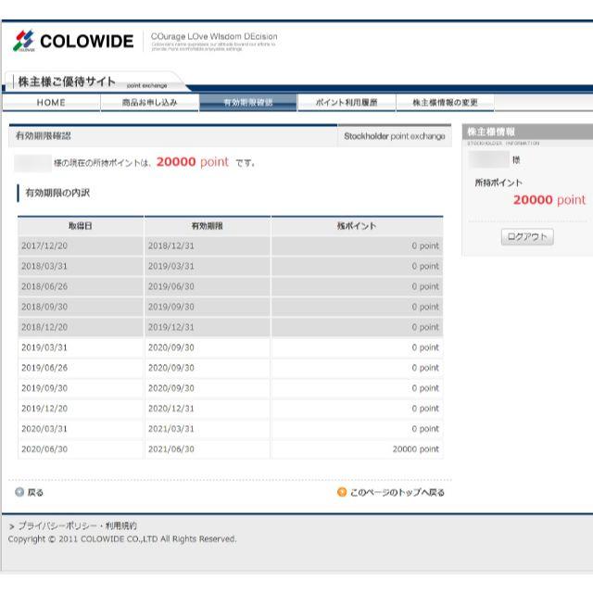593x593 pixels.
Task: Select acquisition date 2018/06/26
Action: click(x=44, y=286)
